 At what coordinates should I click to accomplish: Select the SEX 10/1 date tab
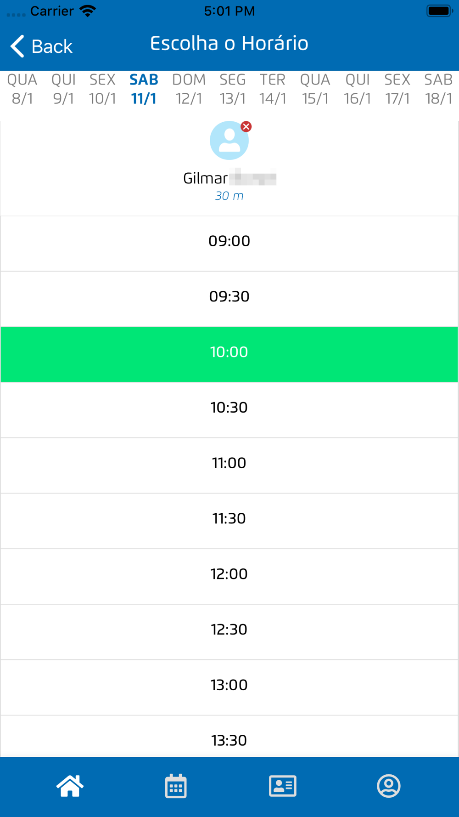(102, 89)
